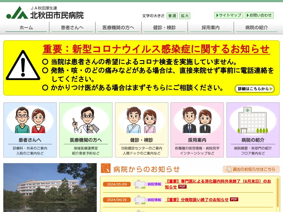Click the hospital exterior photo
Screen dimensions: 283x212
(x=50, y=187)
